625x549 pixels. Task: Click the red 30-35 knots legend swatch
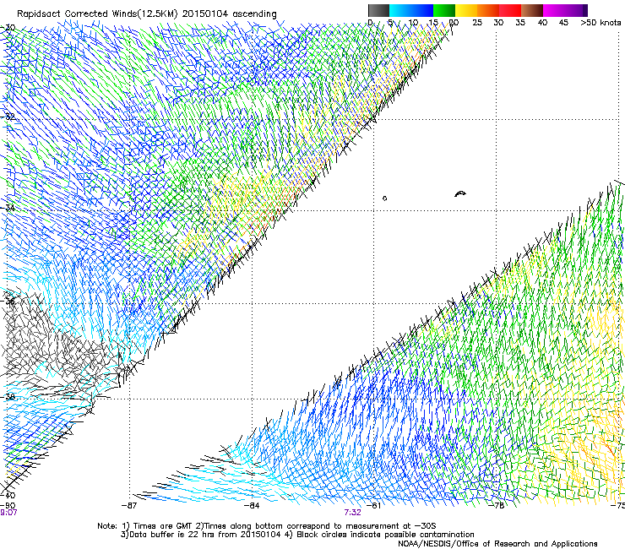pyautogui.click(x=510, y=10)
